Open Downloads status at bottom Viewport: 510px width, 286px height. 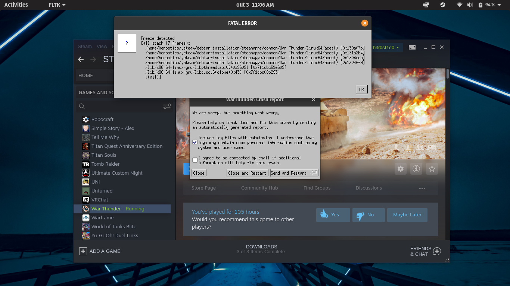pyautogui.click(x=261, y=249)
